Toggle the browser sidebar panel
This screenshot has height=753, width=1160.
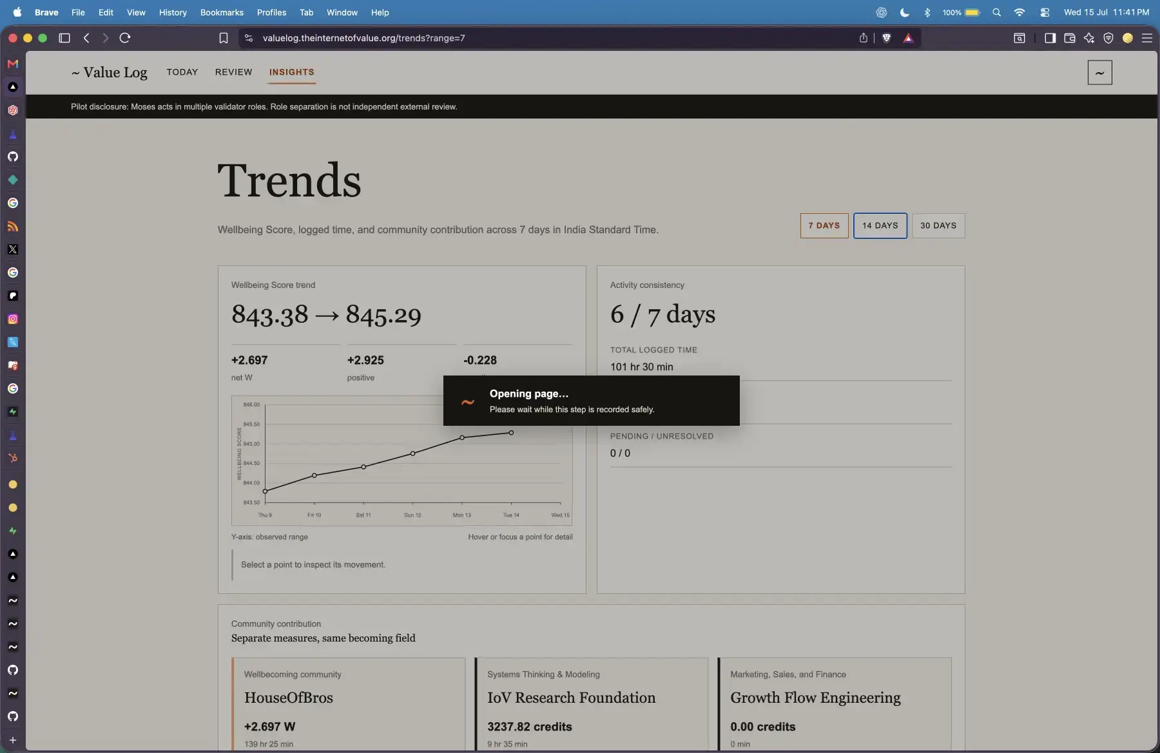pyautogui.click(x=1050, y=38)
